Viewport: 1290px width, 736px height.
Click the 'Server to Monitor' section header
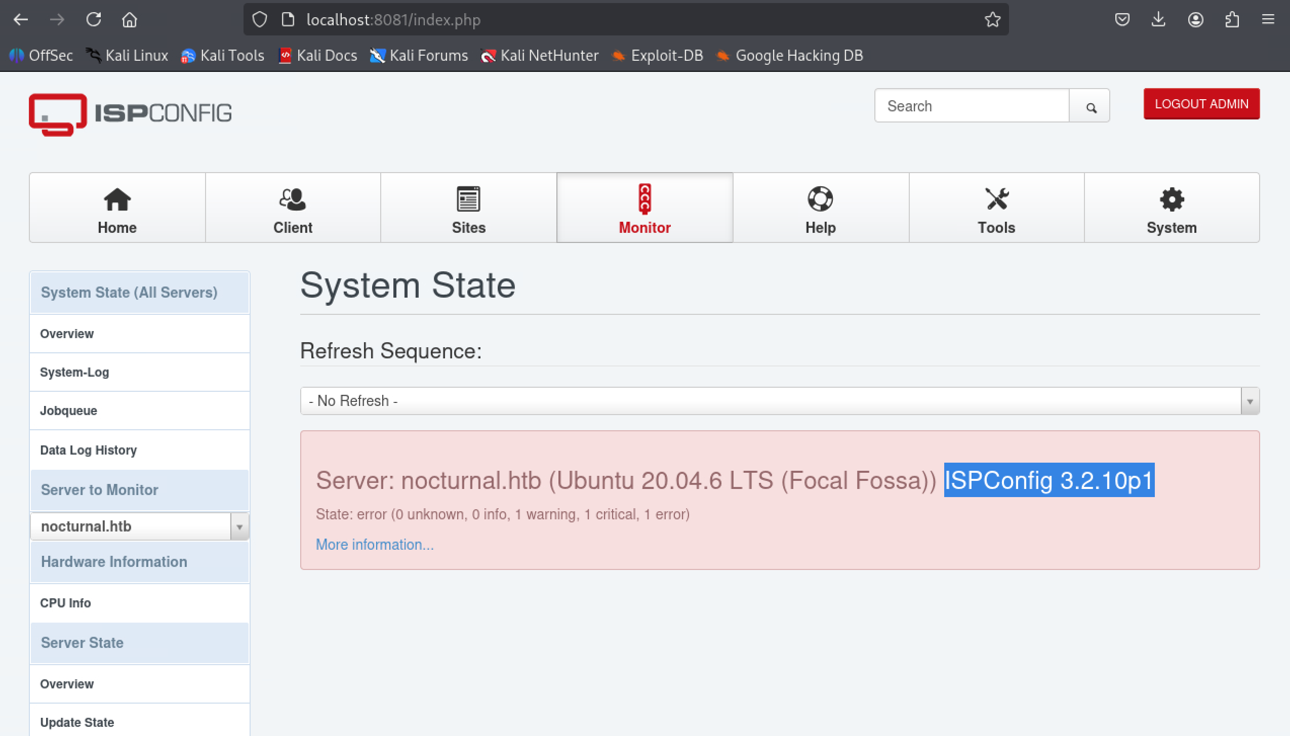coord(140,490)
